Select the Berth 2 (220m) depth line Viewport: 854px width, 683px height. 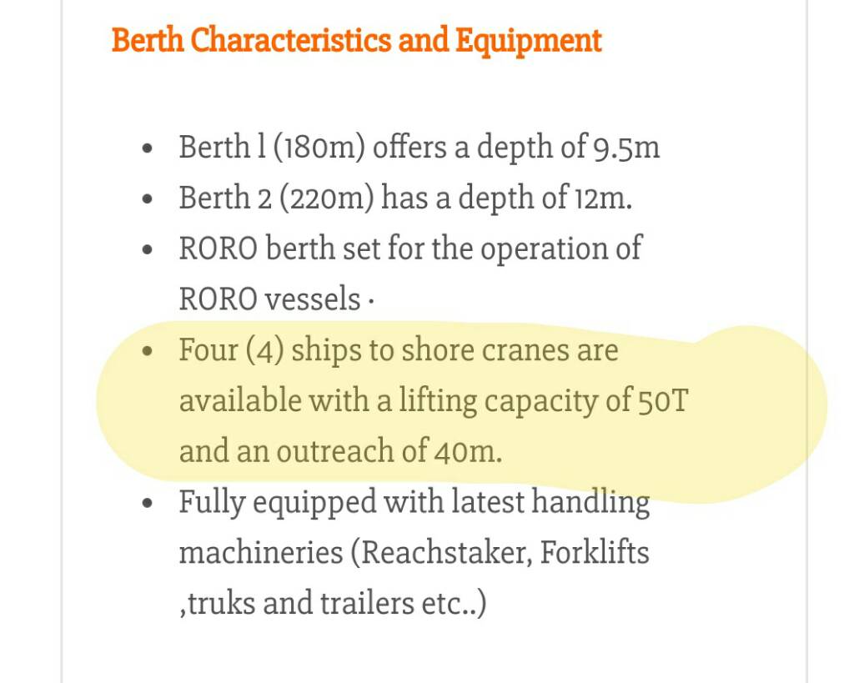pos(405,198)
